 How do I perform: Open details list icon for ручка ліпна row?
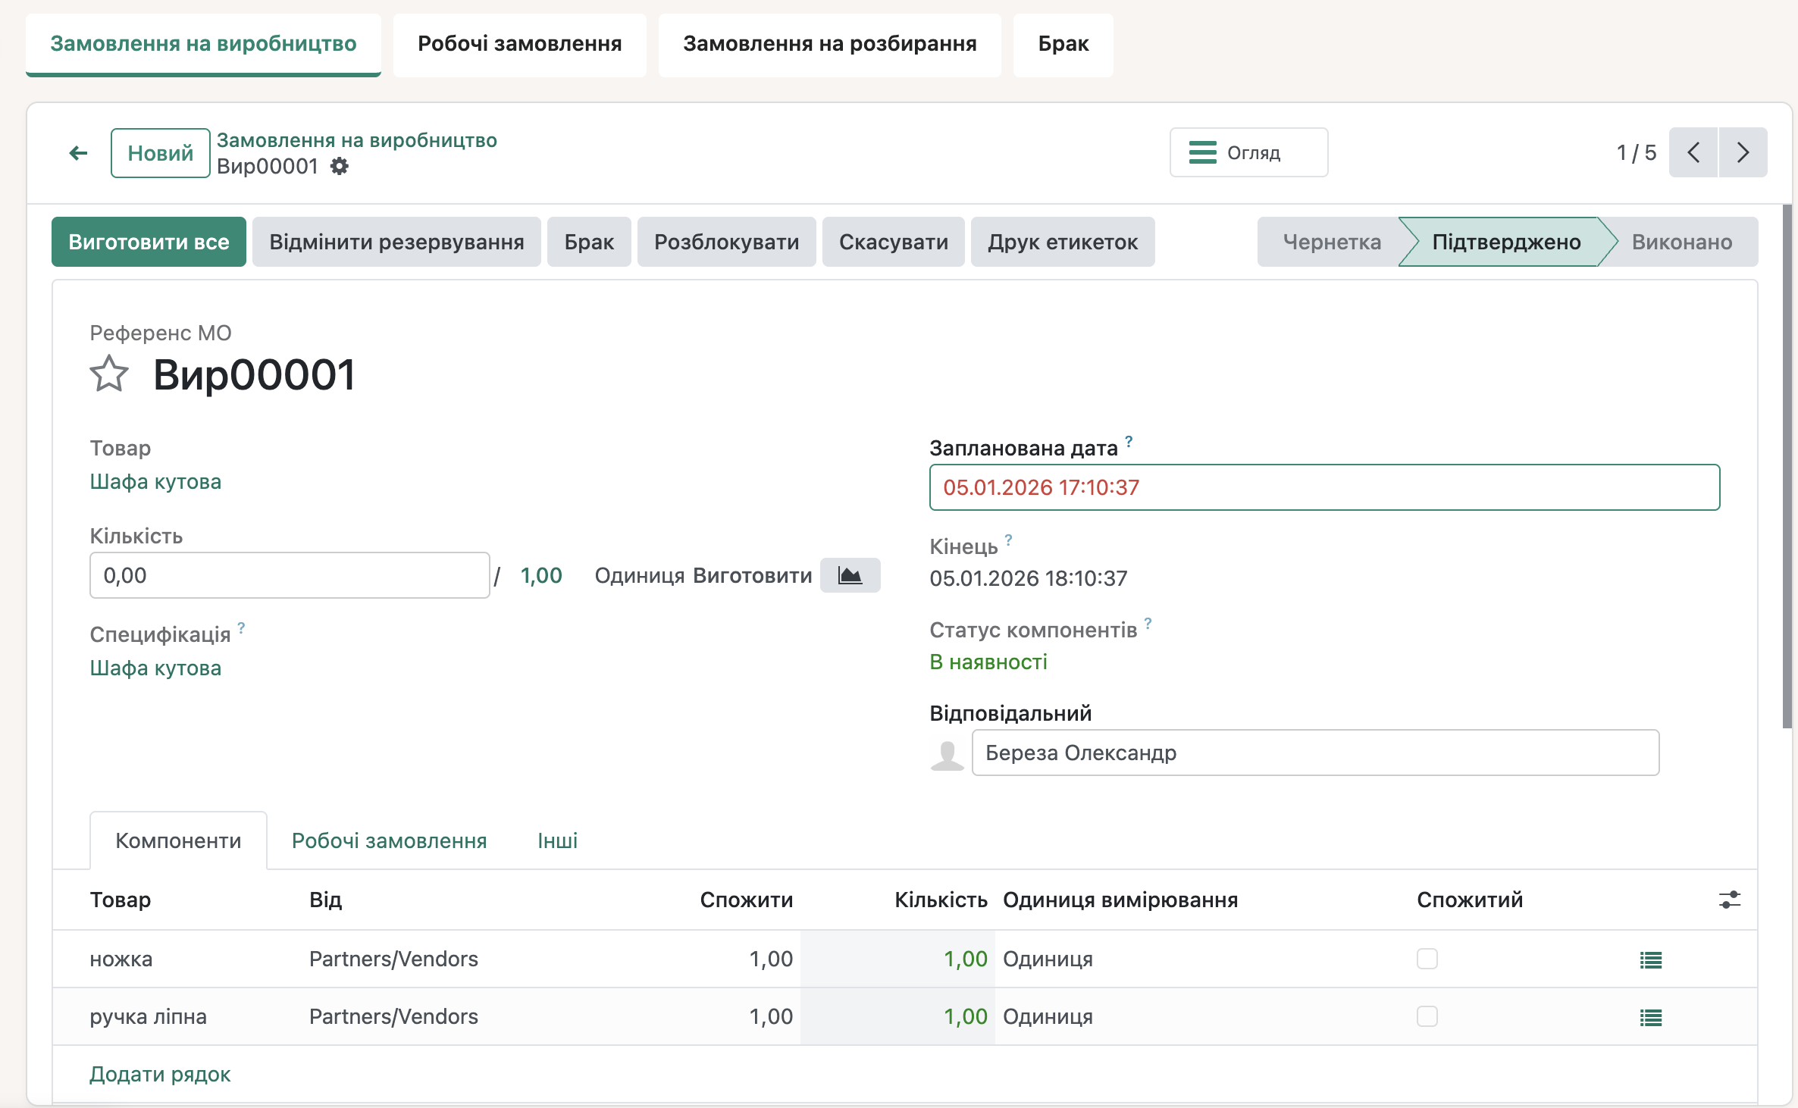pos(1650,1017)
